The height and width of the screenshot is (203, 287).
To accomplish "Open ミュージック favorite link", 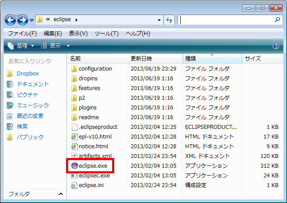I will (x=33, y=105).
